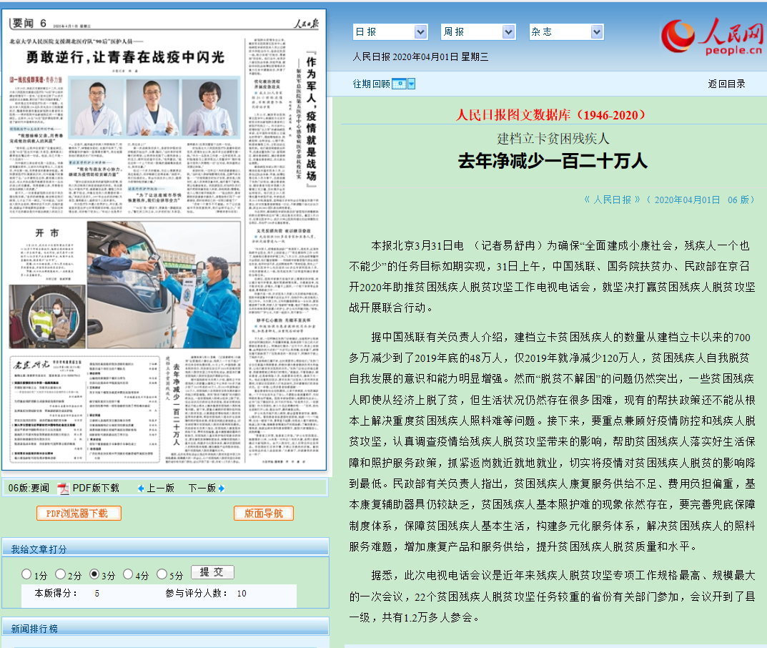
Task: Click the arrow next to the 往期回顾 calendar
Action: (412, 84)
